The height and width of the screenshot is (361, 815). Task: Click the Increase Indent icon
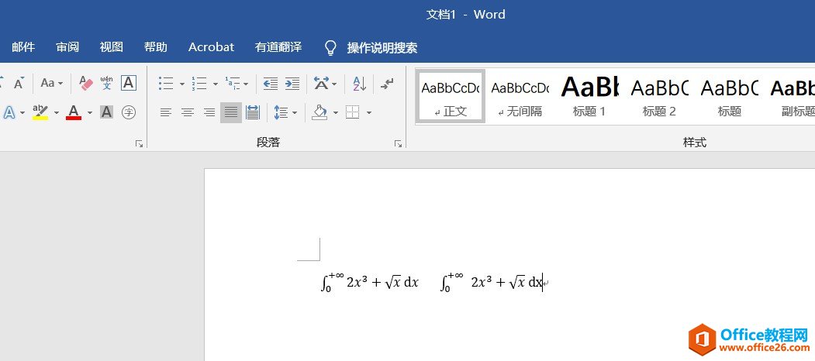tap(292, 83)
